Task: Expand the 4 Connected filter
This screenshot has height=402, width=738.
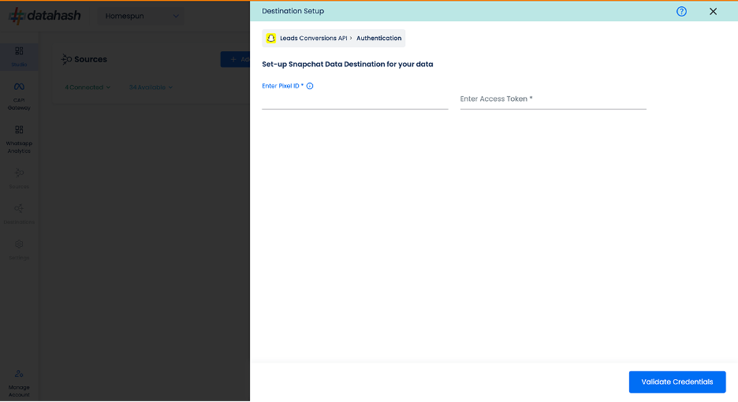Action: point(87,87)
